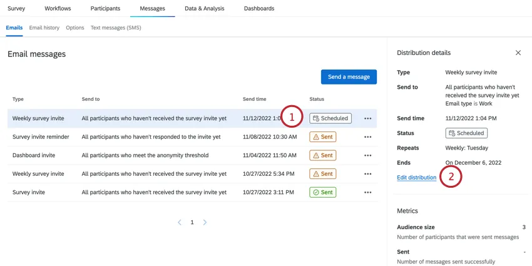The image size is (532, 266).
Task: Click Edit distribution link
Action: click(x=416, y=178)
